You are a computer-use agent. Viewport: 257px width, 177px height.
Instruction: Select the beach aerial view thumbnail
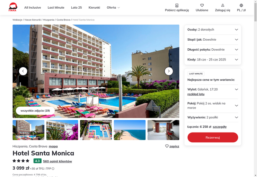point(130,130)
